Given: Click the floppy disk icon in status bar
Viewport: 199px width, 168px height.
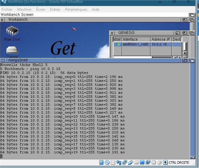Looking at the screenshot, I should click(113, 163).
